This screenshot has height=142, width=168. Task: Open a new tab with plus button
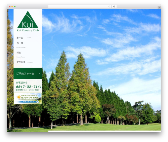[159, 7]
